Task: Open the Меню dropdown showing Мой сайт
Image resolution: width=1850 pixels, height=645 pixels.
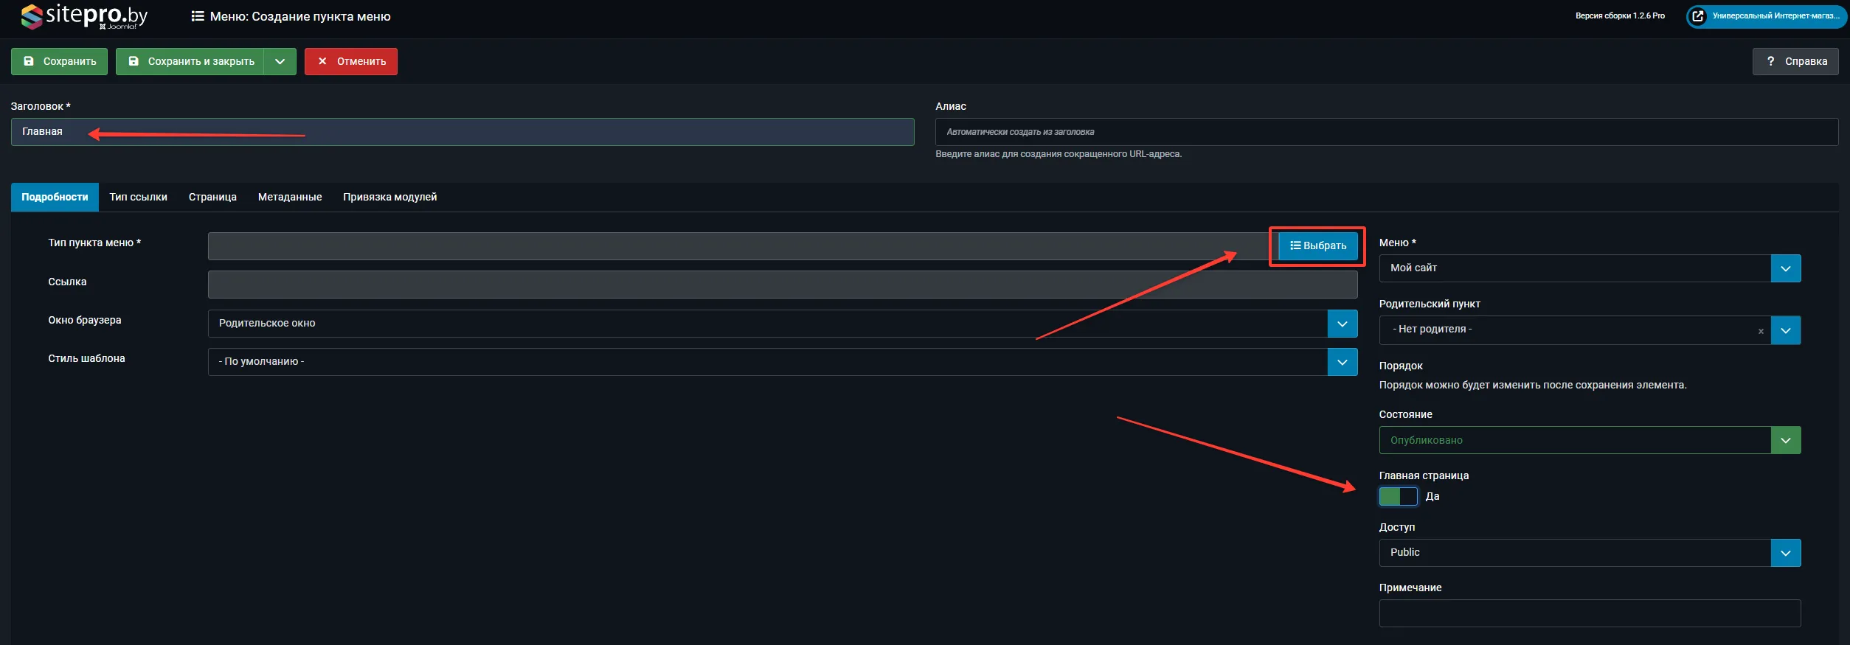Action: (x=1785, y=268)
